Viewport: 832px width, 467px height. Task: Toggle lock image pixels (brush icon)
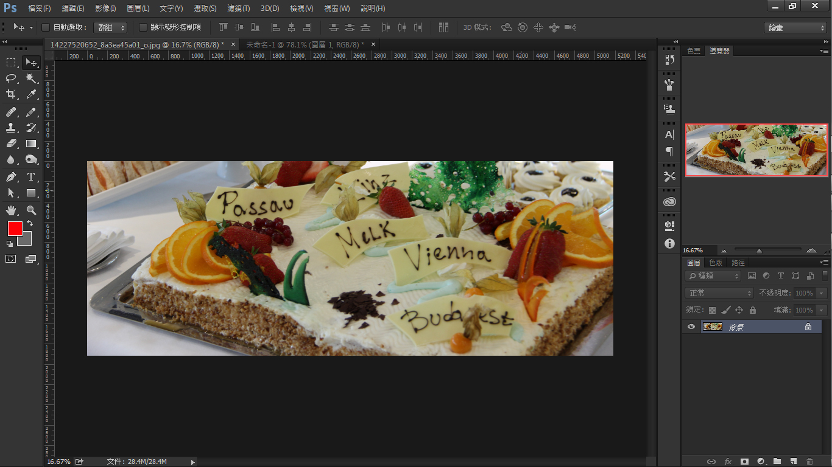point(725,310)
